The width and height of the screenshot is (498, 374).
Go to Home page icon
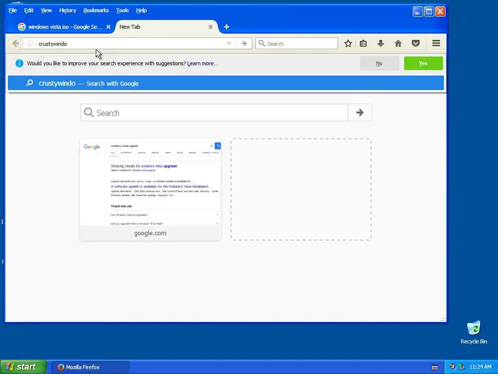(398, 43)
